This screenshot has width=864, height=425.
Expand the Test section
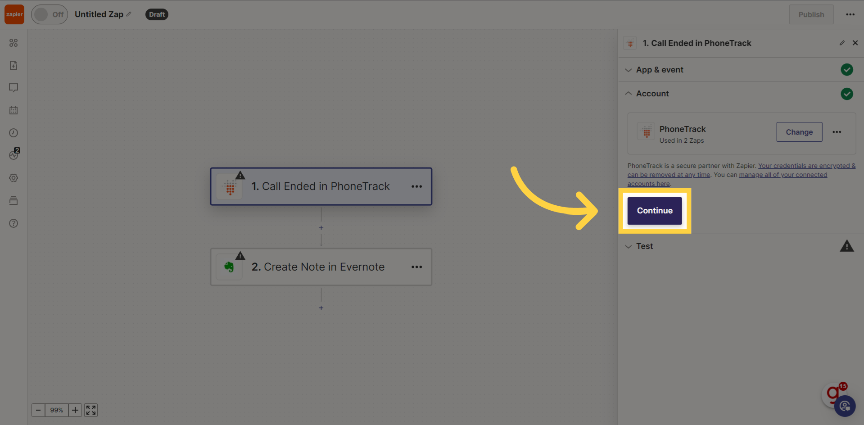click(741, 246)
